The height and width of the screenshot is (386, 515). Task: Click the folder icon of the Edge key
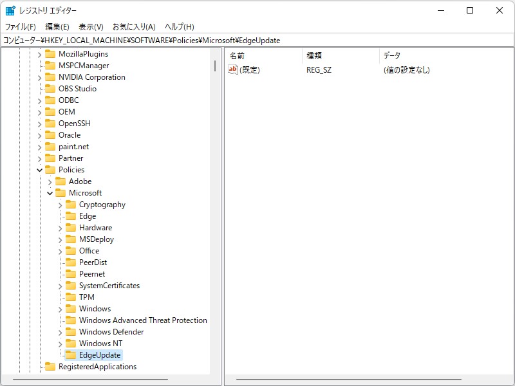click(x=71, y=216)
